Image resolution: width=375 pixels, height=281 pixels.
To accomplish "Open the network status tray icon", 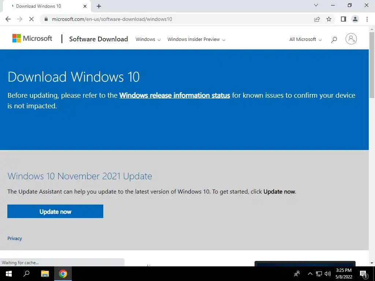I will (319, 274).
